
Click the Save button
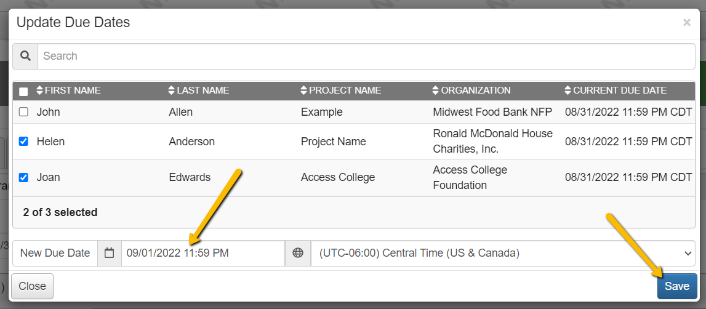pyautogui.click(x=677, y=286)
